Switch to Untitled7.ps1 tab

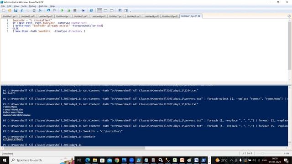click(x=116, y=16)
